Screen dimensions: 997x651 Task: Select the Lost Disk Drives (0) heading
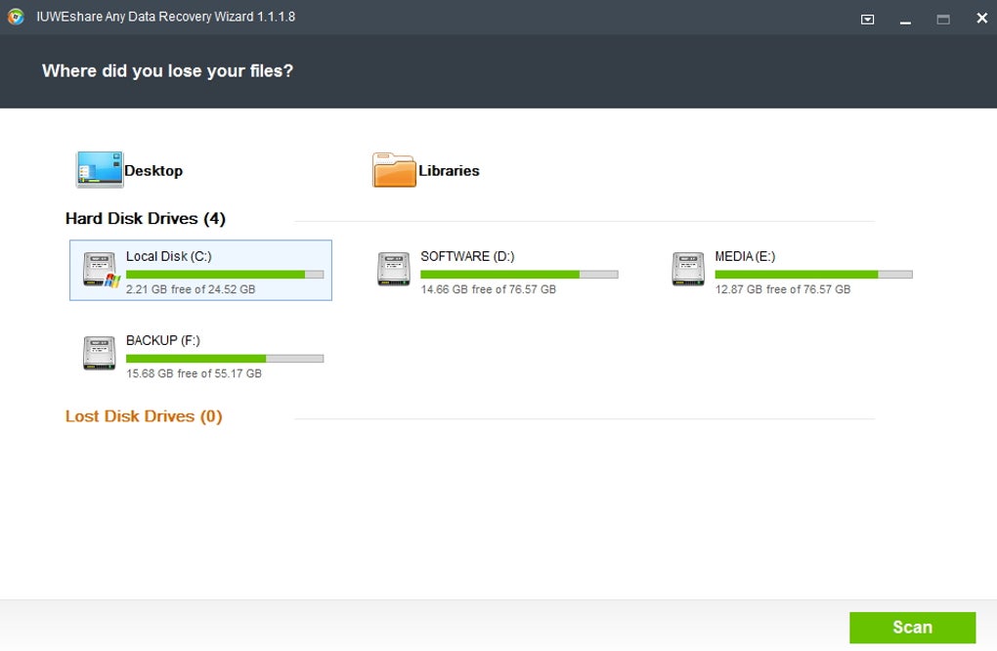point(144,416)
